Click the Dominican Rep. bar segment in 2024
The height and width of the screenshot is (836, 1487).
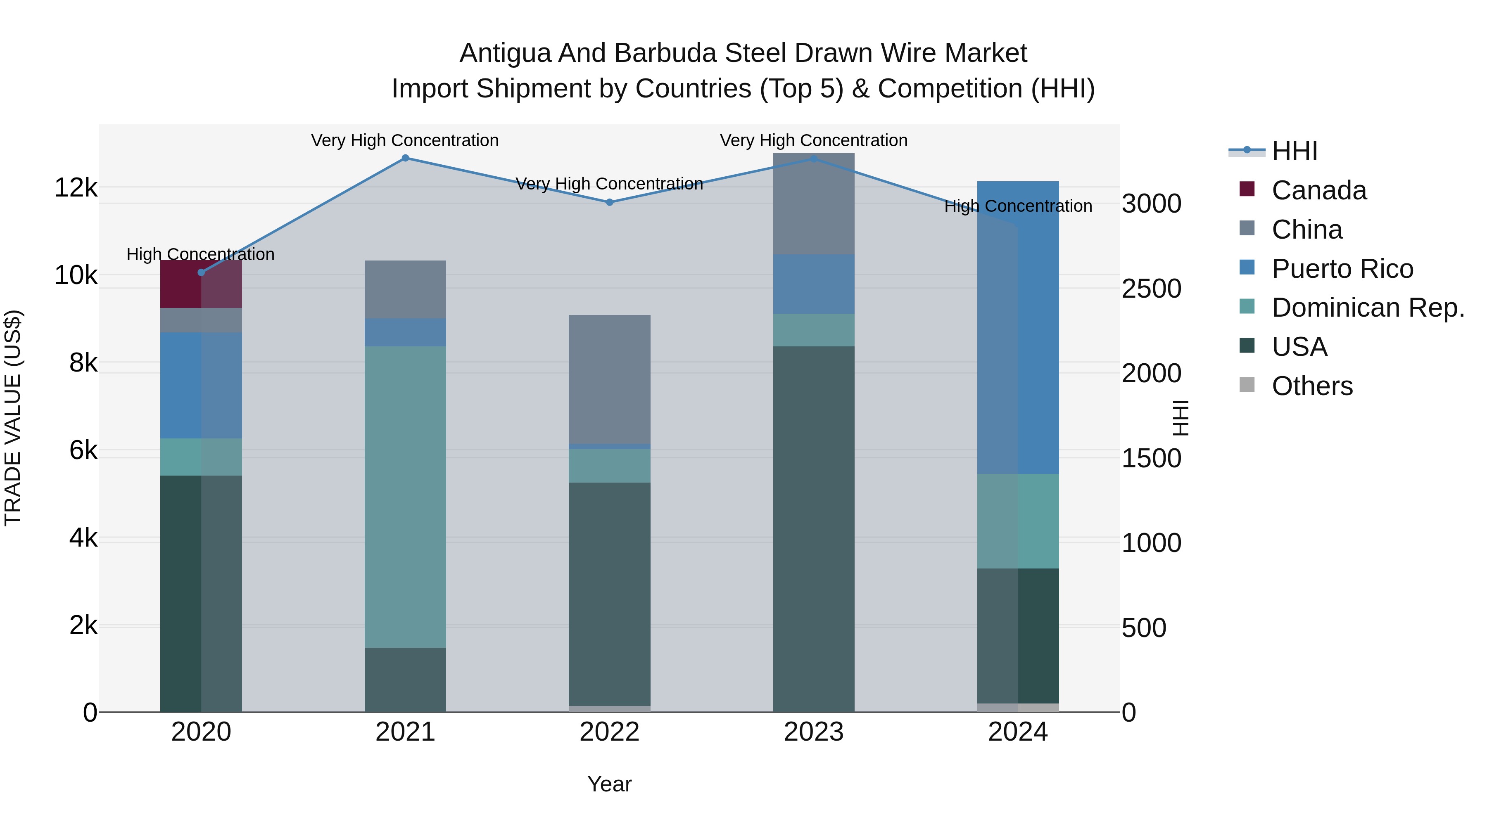coord(1018,521)
